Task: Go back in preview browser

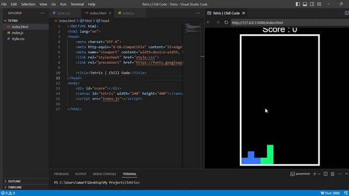Action: tap(208, 22)
